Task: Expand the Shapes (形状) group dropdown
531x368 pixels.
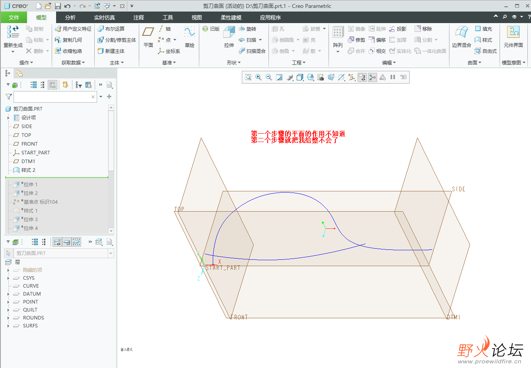Action: (234, 62)
